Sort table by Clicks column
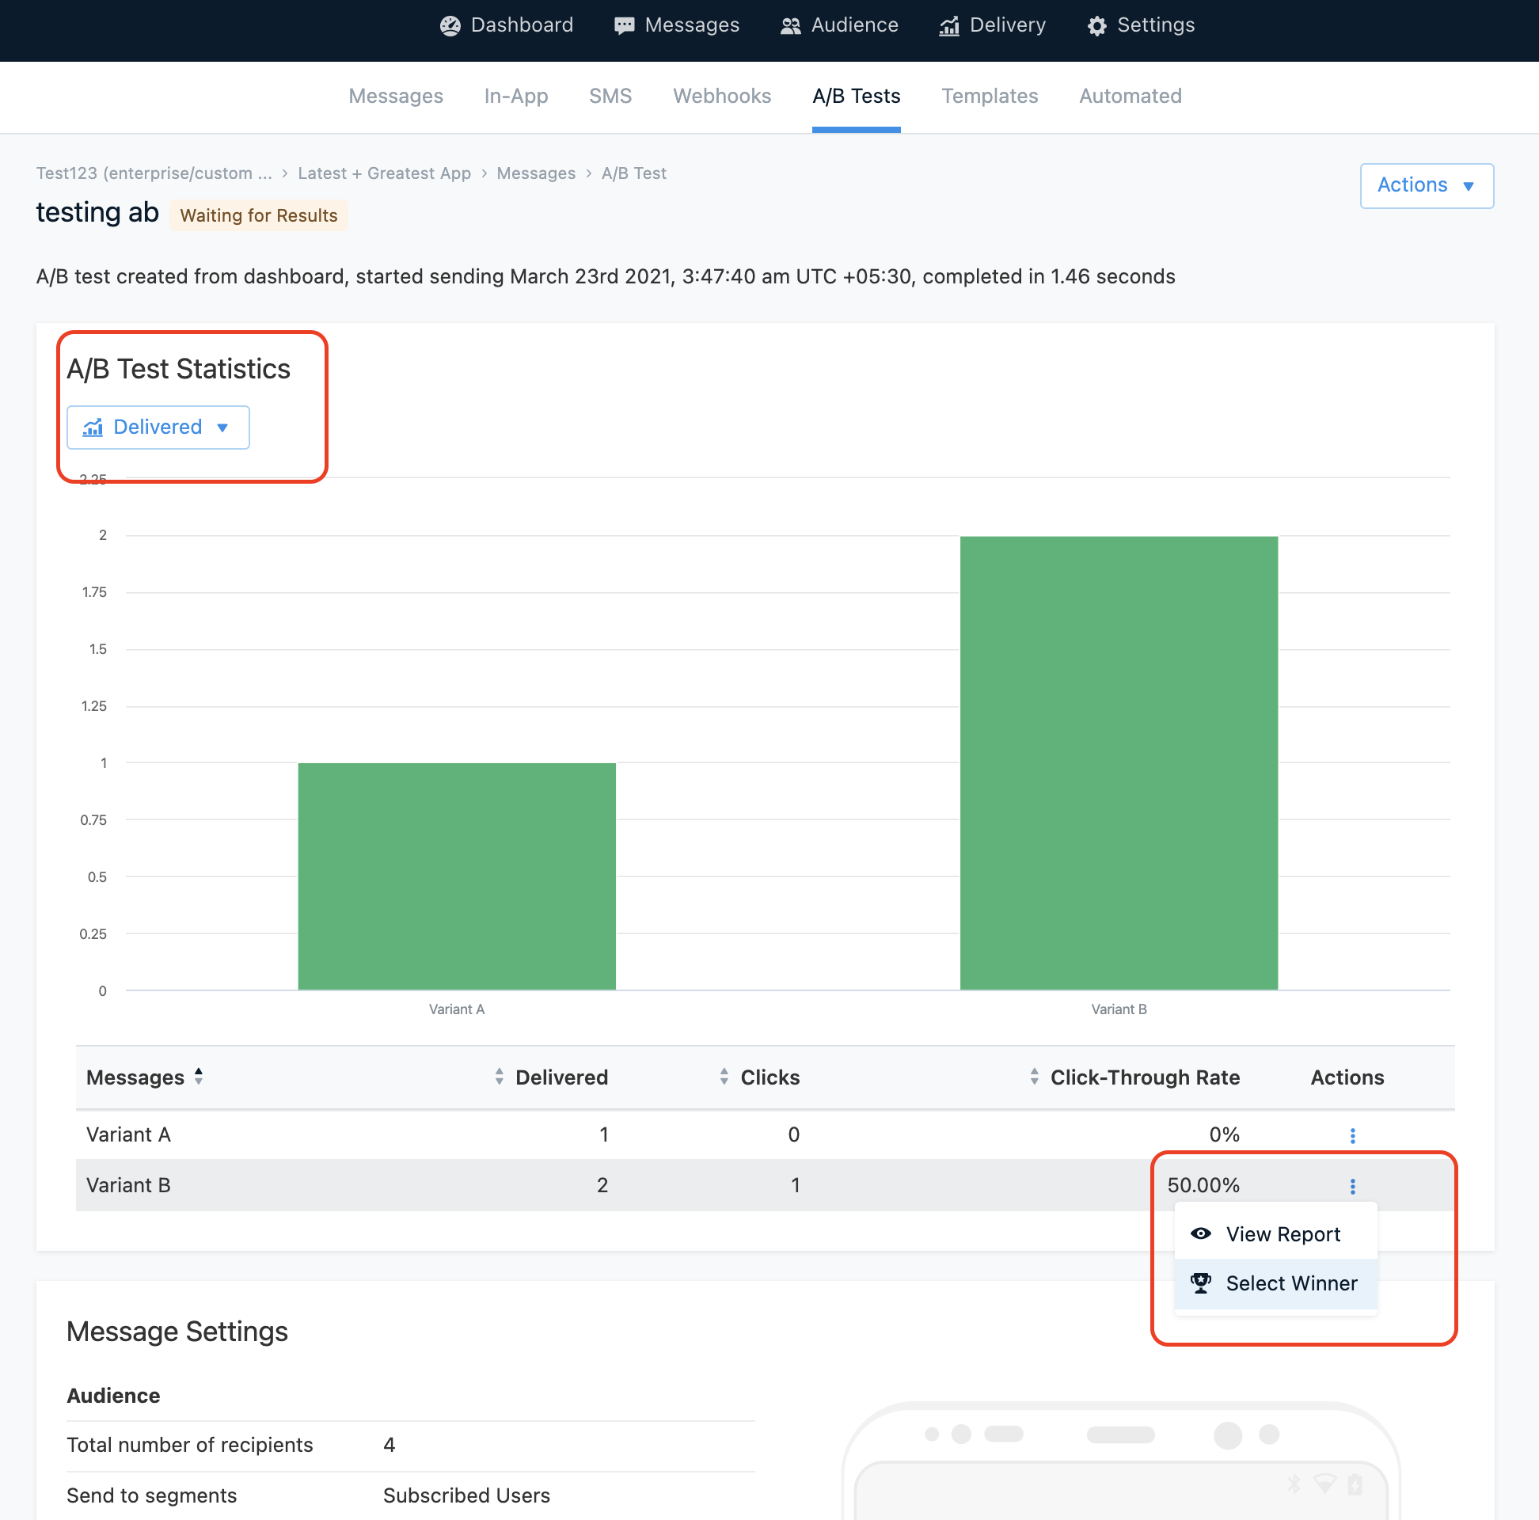 pos(769,1077)
